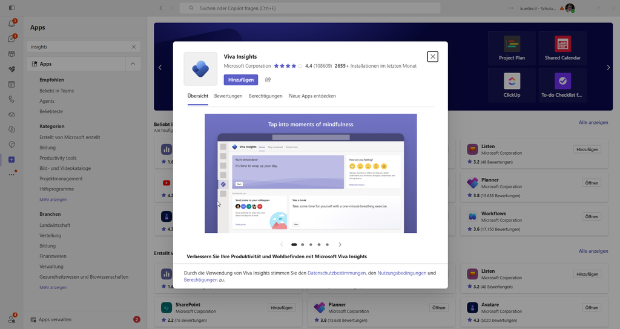Click Hinzufügen for SharePoint
The height and width of the screenshot is (329, 620).
click(282, 308)
